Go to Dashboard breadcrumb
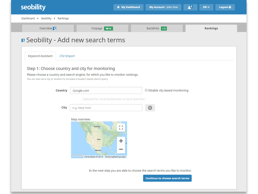The width and height of the screenshot is (258, 194). (x=28, y=19)
